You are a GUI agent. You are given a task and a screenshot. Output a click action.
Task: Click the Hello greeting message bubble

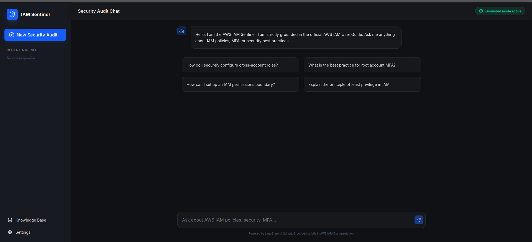[x=296, y=38]
